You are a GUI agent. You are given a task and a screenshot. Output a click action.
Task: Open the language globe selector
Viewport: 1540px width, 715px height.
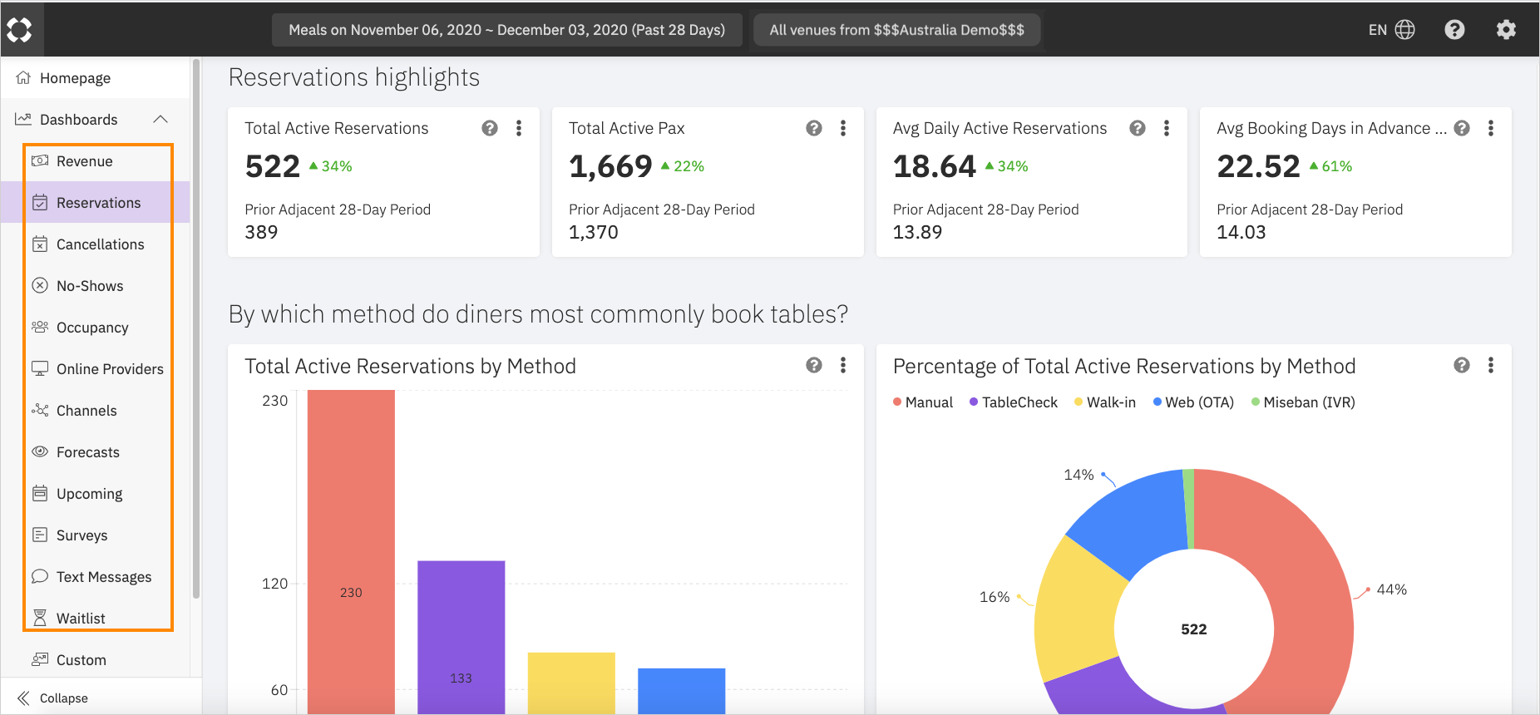point(1404,30)
